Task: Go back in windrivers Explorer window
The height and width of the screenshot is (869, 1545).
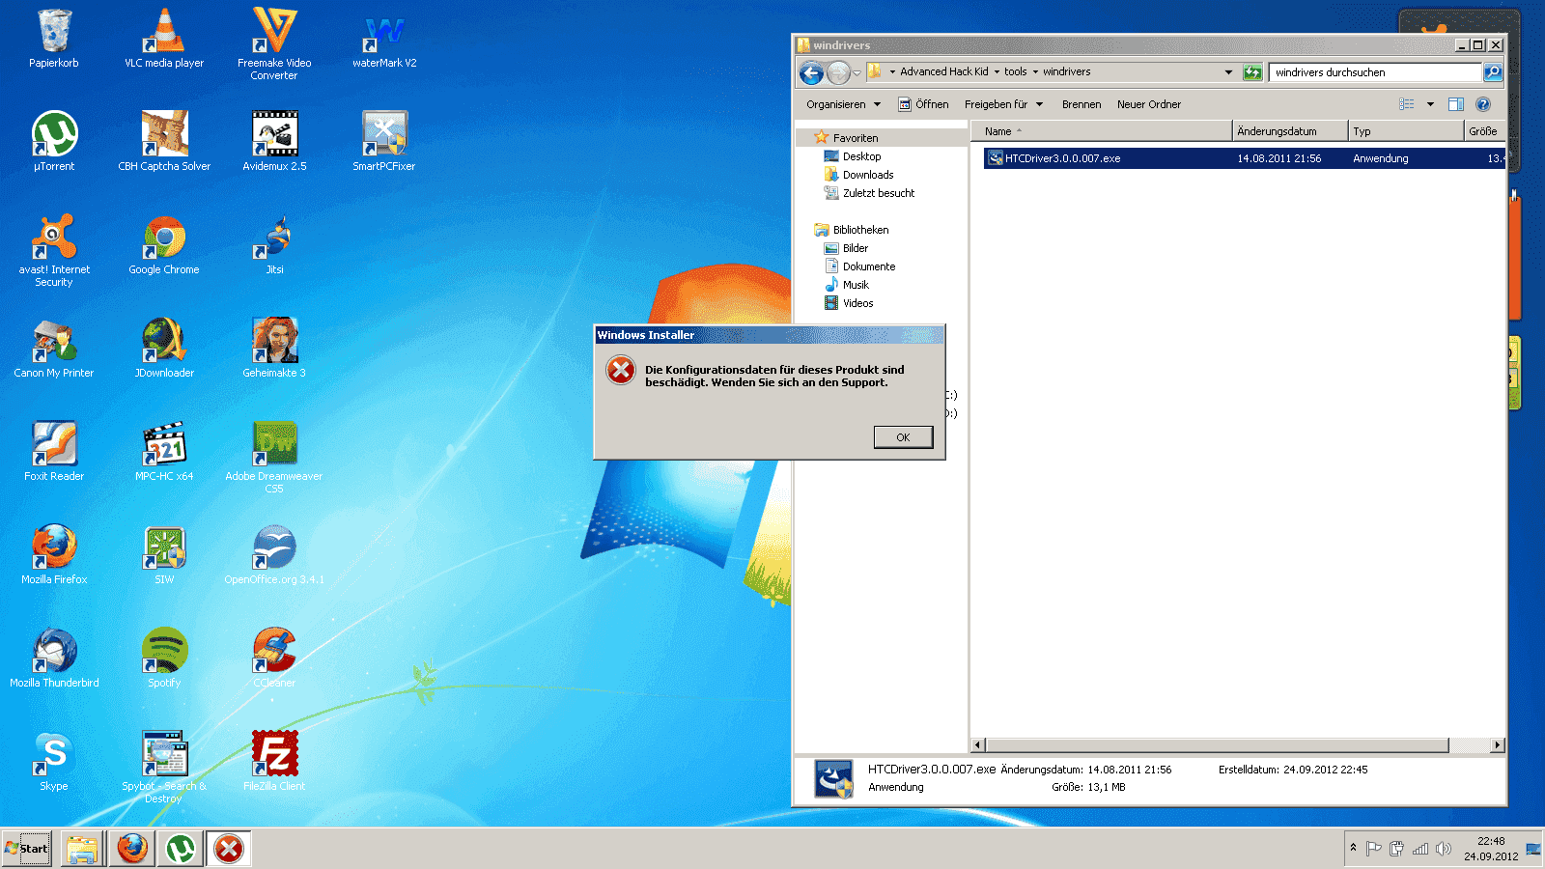Action: [x=811, y=72]
